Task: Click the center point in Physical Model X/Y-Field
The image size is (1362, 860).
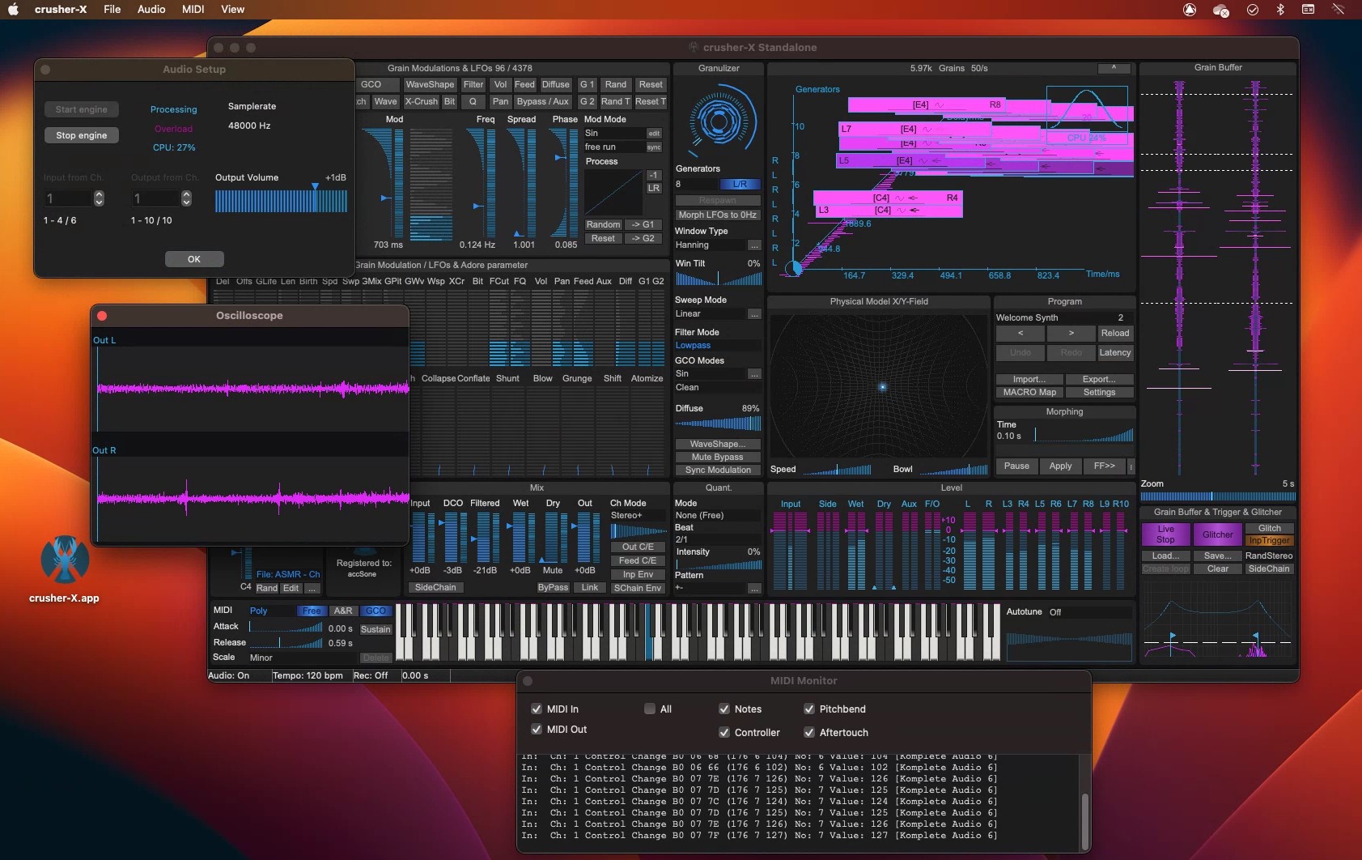Action: coord(882,387)
